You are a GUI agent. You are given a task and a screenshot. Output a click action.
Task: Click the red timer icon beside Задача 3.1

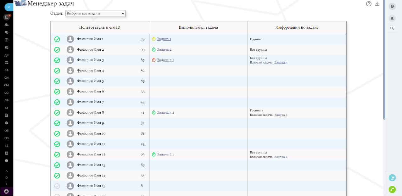point(154,60)
